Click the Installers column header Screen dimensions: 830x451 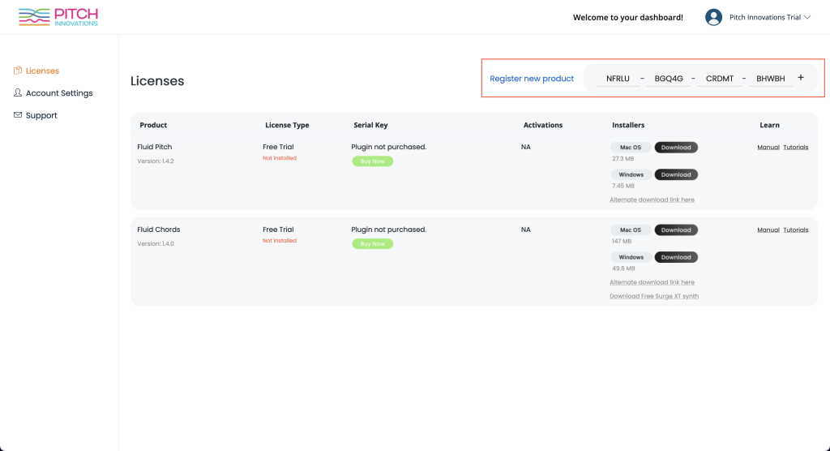tap(628, 125)
